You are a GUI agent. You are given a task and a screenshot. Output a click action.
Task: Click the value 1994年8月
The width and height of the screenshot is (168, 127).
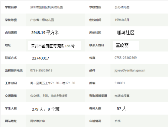click(x=122, y=20)
